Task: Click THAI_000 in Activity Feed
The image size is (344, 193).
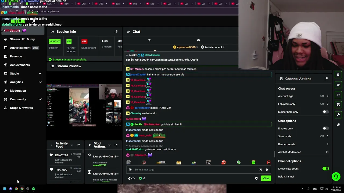Action: tap(61, 170)
